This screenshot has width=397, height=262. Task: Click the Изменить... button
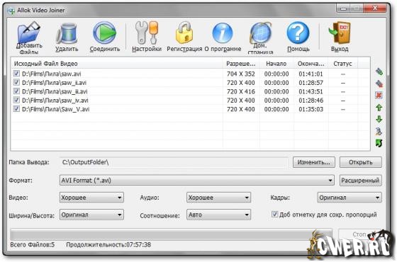pyautogui.click(x=313, y=162)
